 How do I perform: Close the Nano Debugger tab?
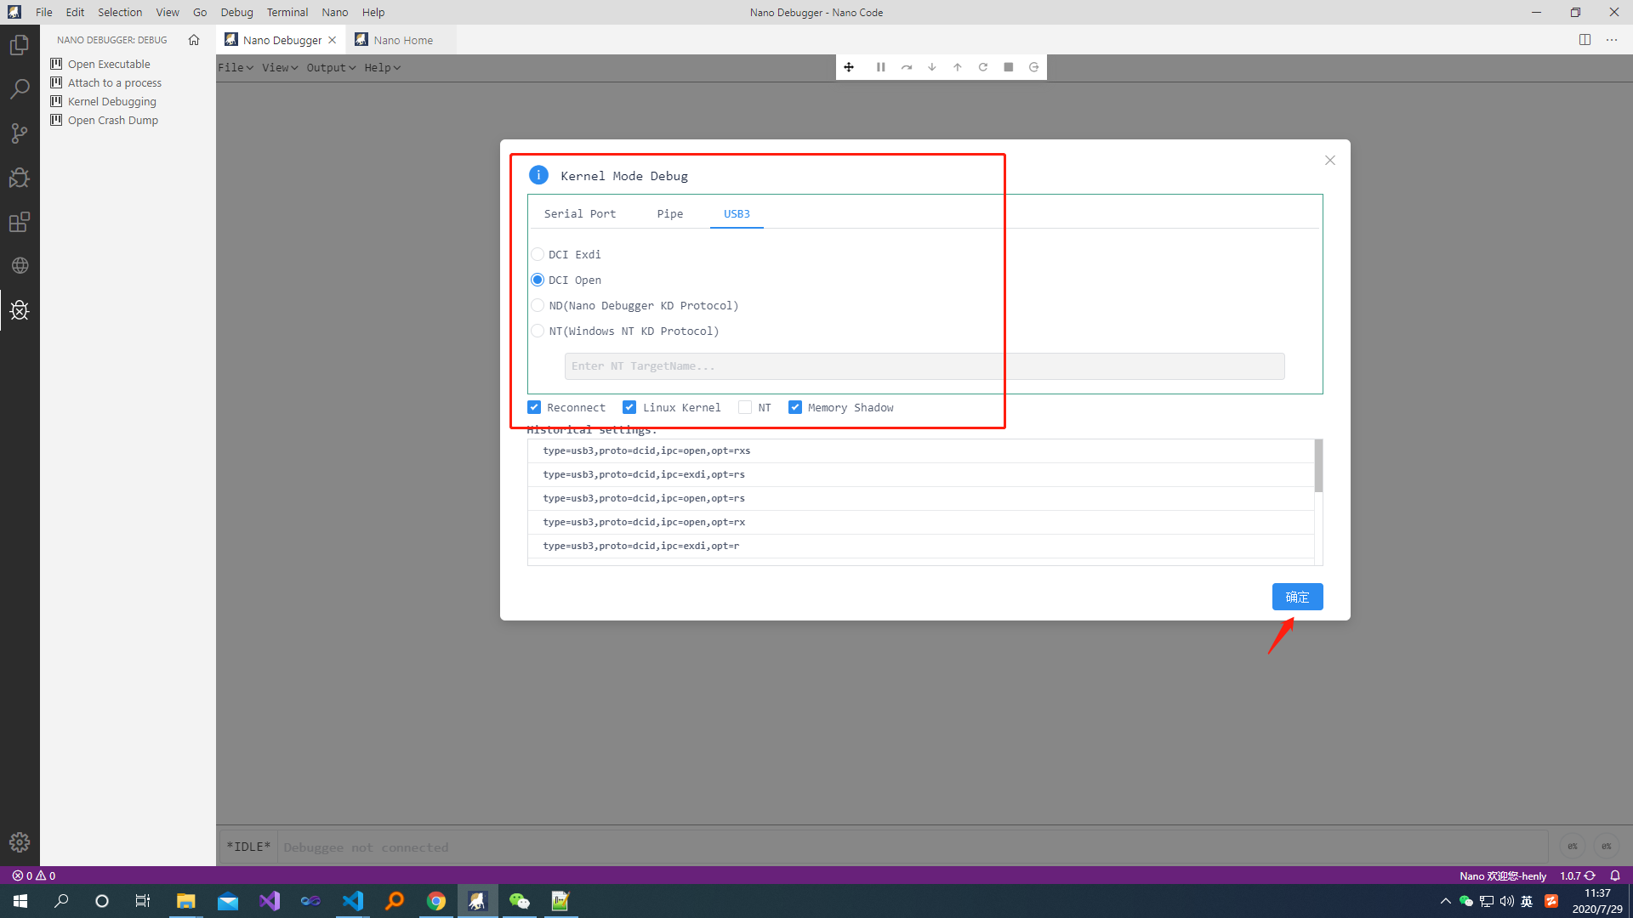[x=333, y=40]
